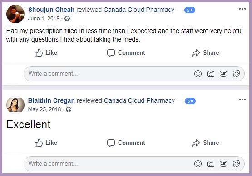Open emoji picker in Shoujun Cheah's comment box
Viewport: 252px width, 176px height.
tap(198, 74)
